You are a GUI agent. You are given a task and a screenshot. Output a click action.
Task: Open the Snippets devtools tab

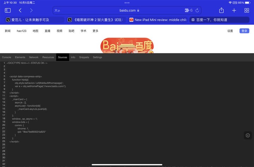84,57
